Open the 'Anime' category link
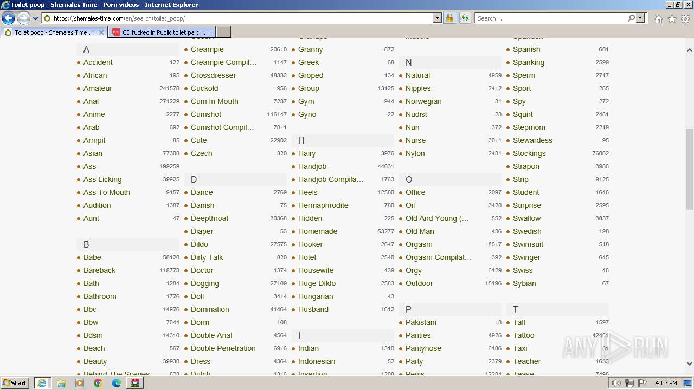Image resolution: width=694 pixels, height=390 pixels. point(94,114)
